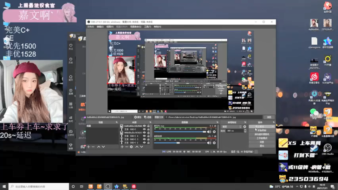The height and width of the screenshot is (190, 338).
Task: Open 奇妙加速器 desktop shortcut
Action: [x=328, y=43]
